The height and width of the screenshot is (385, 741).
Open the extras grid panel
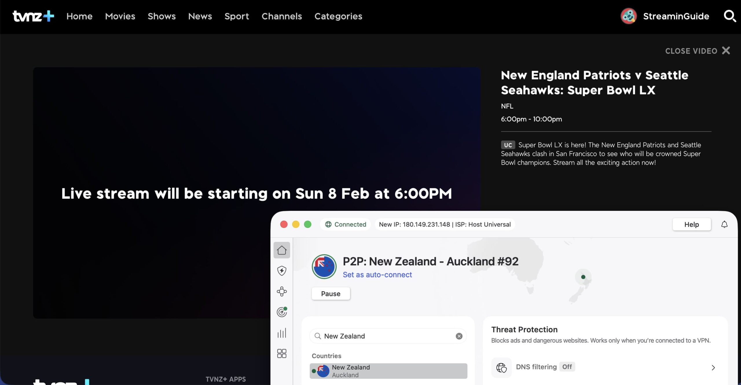tap(282, 353)
